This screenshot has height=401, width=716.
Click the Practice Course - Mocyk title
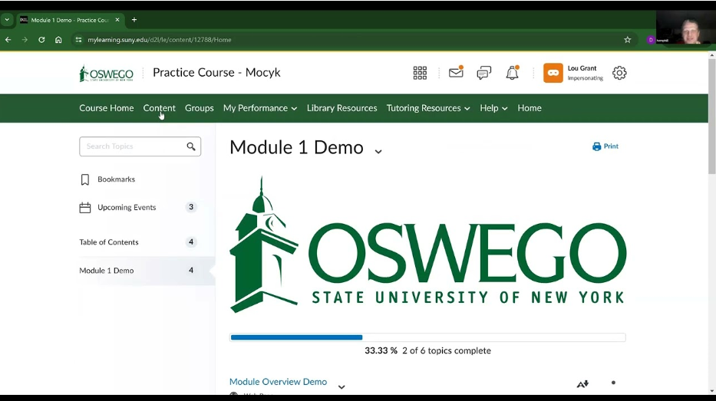click(x=216, y=73)
